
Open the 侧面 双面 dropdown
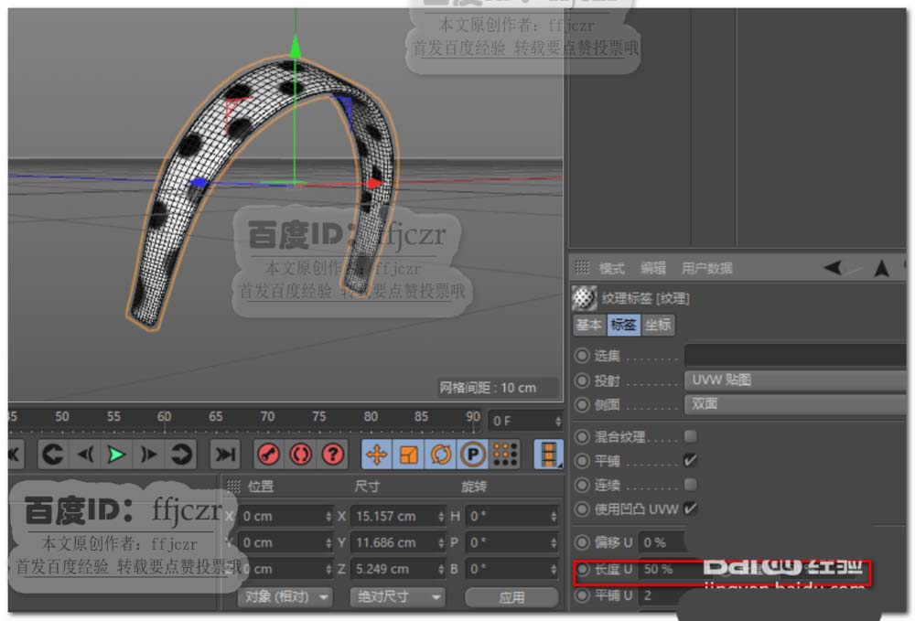coord(795,404)
